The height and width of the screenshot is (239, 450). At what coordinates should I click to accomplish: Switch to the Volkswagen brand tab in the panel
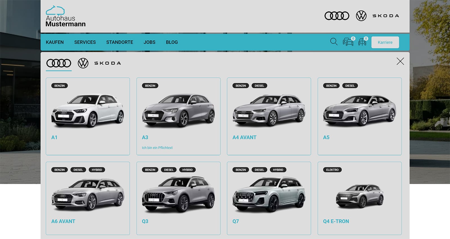pyautogui.click(x=83, y=63)
